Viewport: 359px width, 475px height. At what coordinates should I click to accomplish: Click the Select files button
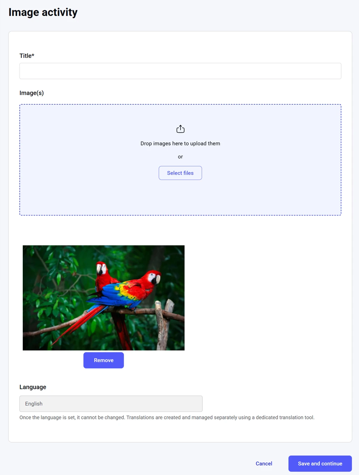tap(180, 173)
